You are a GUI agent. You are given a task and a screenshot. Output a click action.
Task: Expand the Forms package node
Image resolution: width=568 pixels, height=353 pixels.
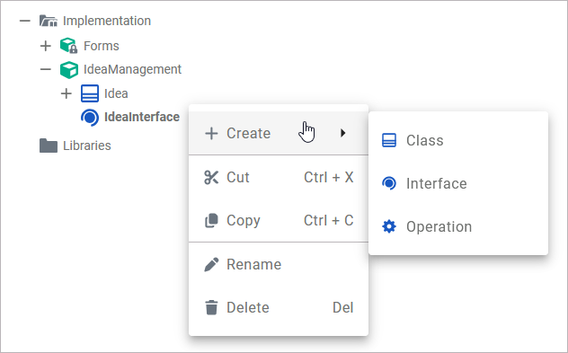[45, 46]
